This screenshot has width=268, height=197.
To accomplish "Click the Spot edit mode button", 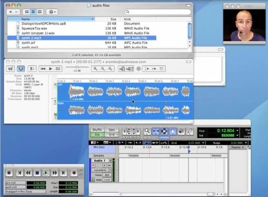I will (x=112, y=130).
